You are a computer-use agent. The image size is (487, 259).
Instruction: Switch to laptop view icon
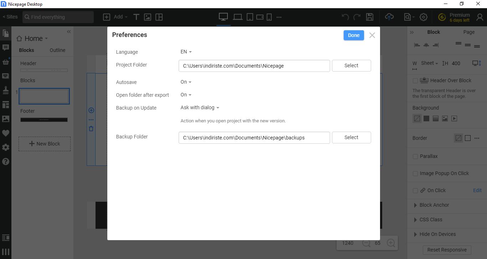coord(238,17)
